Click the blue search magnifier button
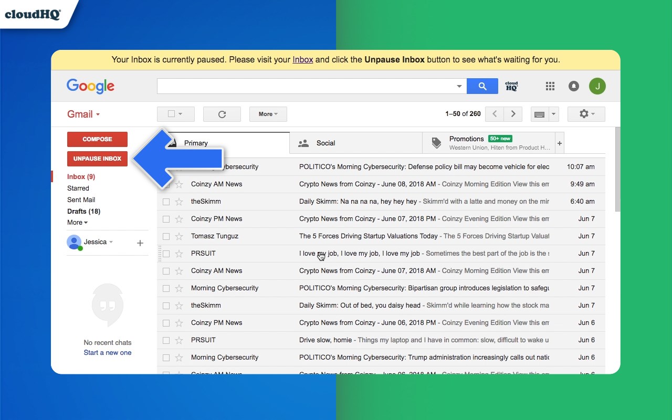The image size is (672, 420). click(482, 86)
